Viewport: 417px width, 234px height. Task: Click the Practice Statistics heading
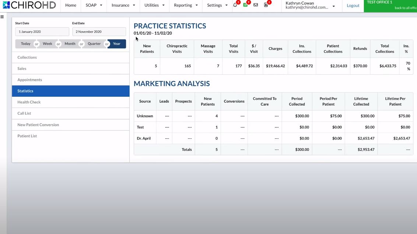[x=170, y=26]
